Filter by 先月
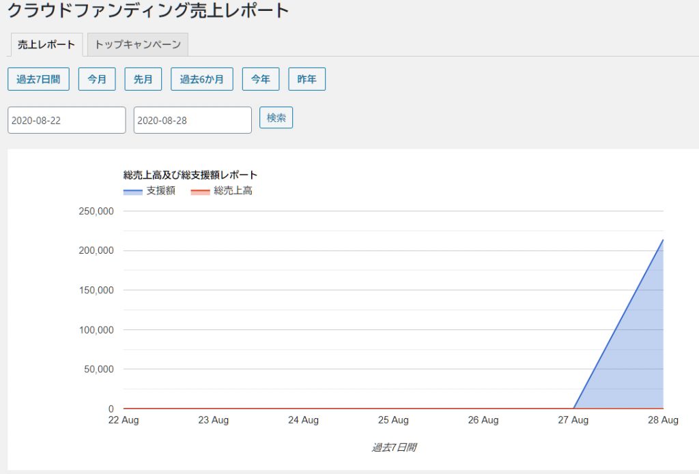 [x=143, y=79]
